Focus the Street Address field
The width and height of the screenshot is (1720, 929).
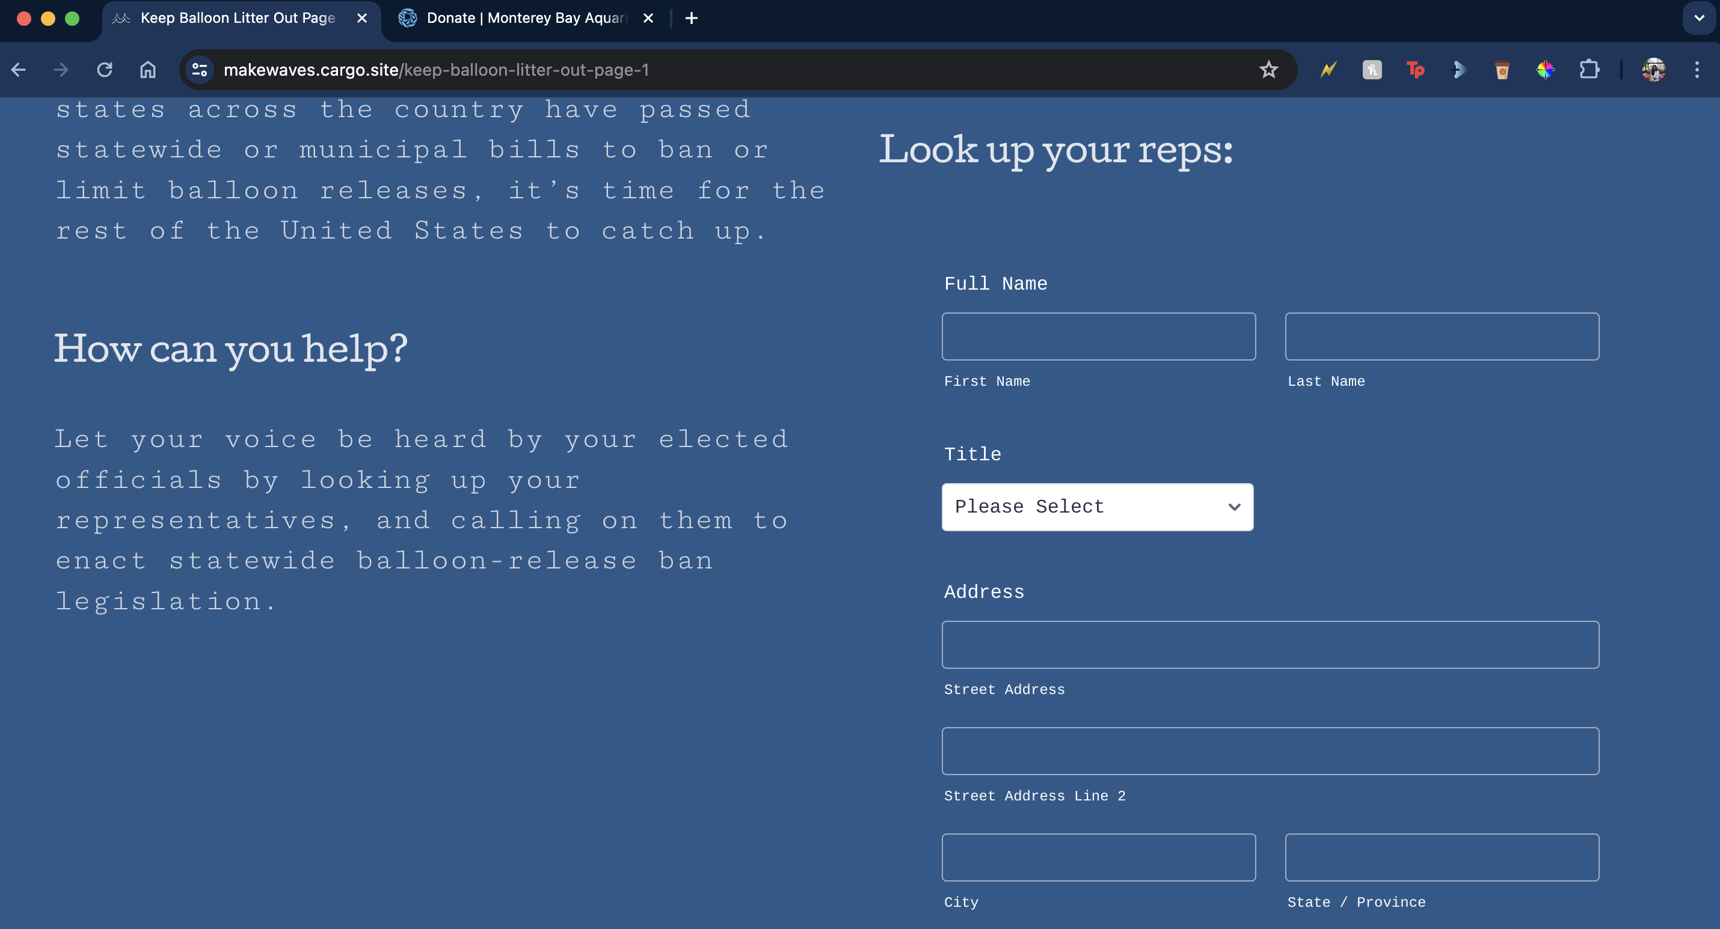pyautogui.click(x=1271, y=645)
